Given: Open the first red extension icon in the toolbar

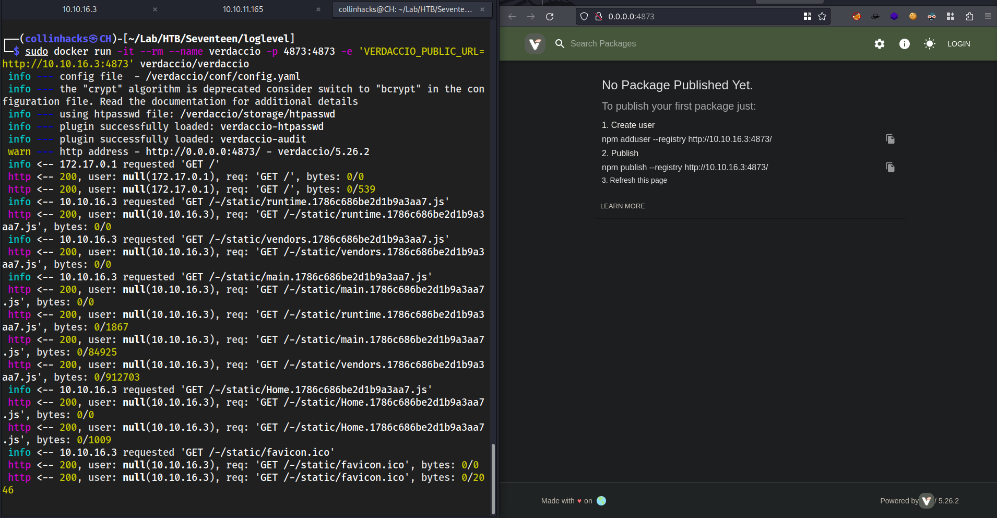Looking at the screenshot, I should click(857, 17).
